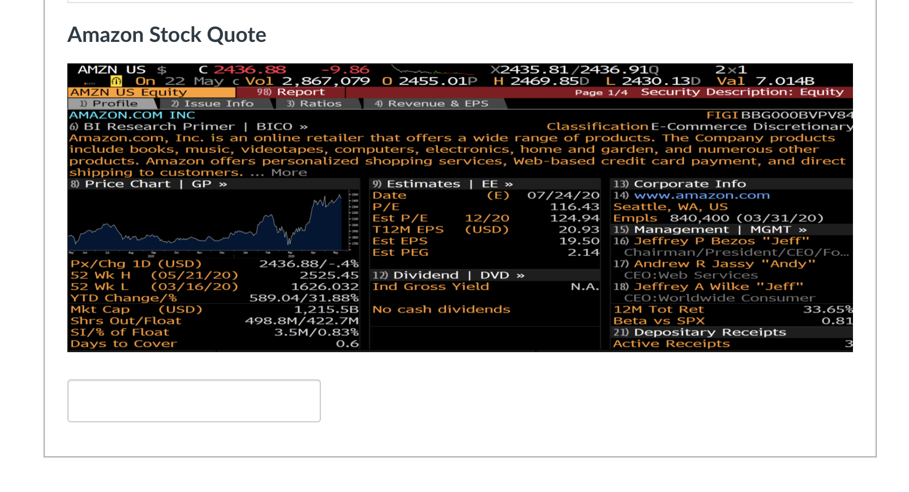Click the O 2455.01P open price
Screen dimensions: 909x492
[x=430, y=81]
